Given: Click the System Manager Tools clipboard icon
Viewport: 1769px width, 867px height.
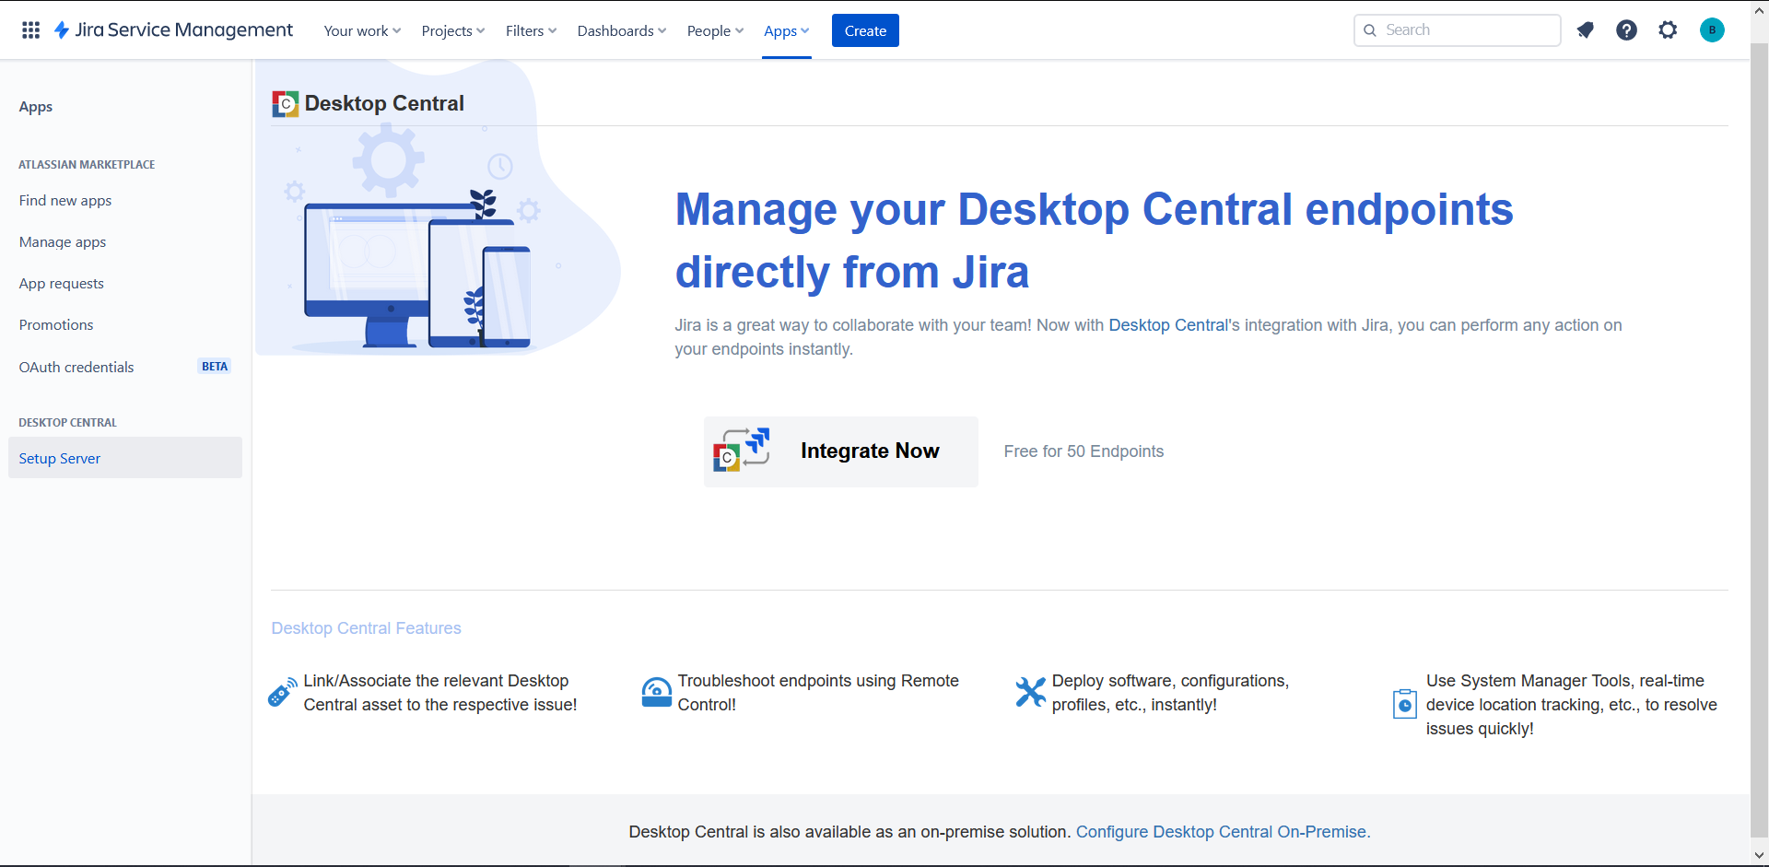Looking at the screenshot, I should point(1405,704).
